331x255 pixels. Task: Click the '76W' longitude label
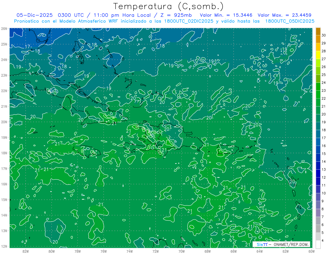click(x=104, y=251)
